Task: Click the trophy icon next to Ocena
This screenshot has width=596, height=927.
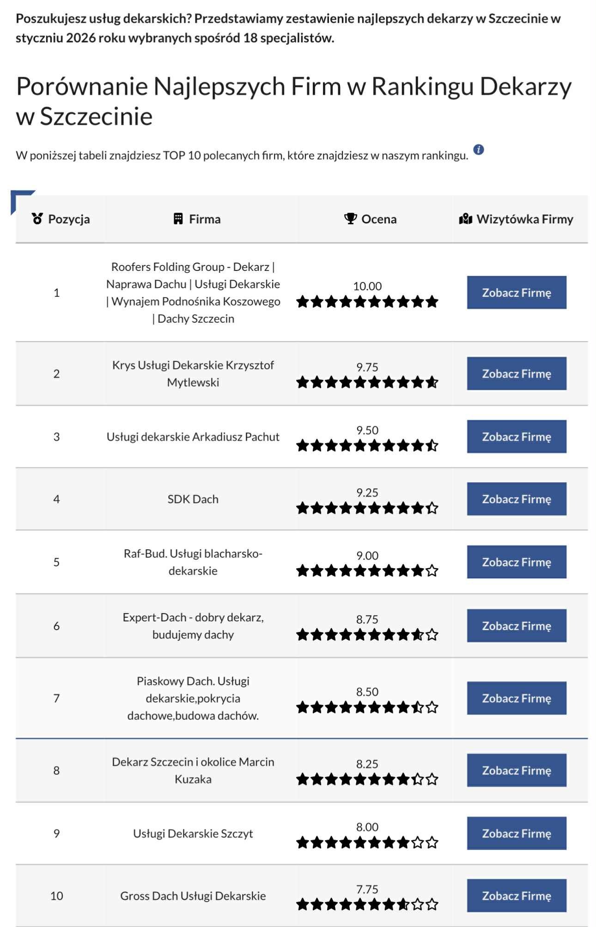Action: [x=350, y=218]
